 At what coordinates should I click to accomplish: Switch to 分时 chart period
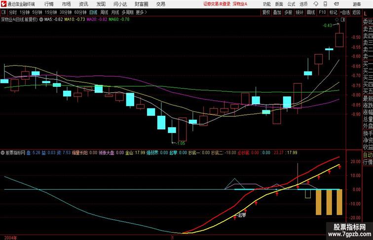pyautogui.click(x=13, y=12)
